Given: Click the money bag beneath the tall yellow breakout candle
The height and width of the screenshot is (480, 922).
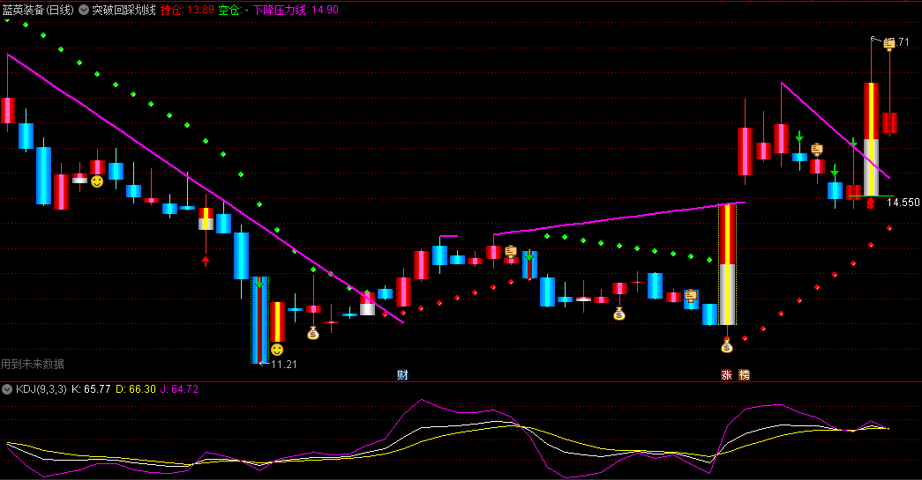Looking at the screenshot, I should (x=727, y=345).
